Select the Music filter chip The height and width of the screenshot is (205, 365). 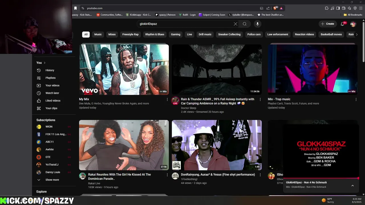point(98,34)
